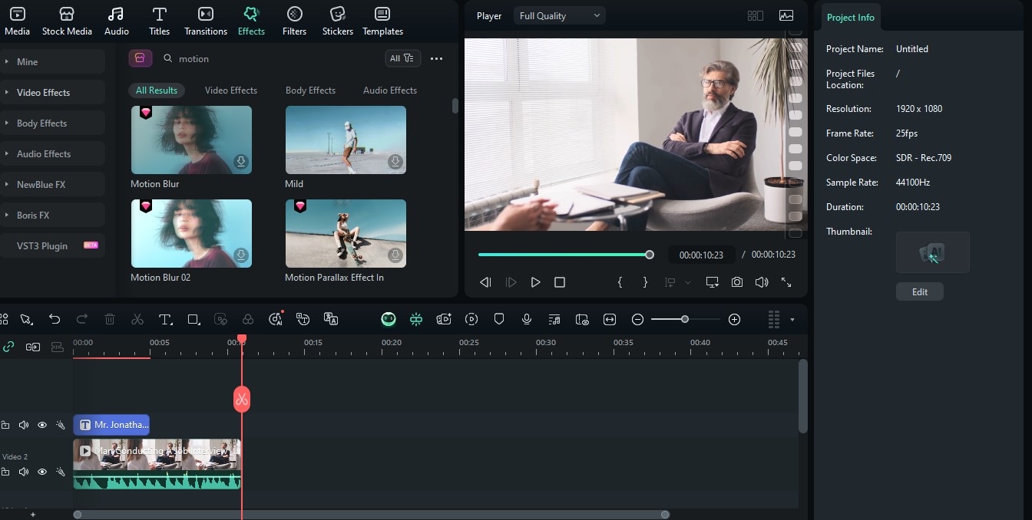Image resolution: width=1032 pixels, height=520 pixels.
Task: Switch to the Transitions tab
Action: (x=206, y=21)
